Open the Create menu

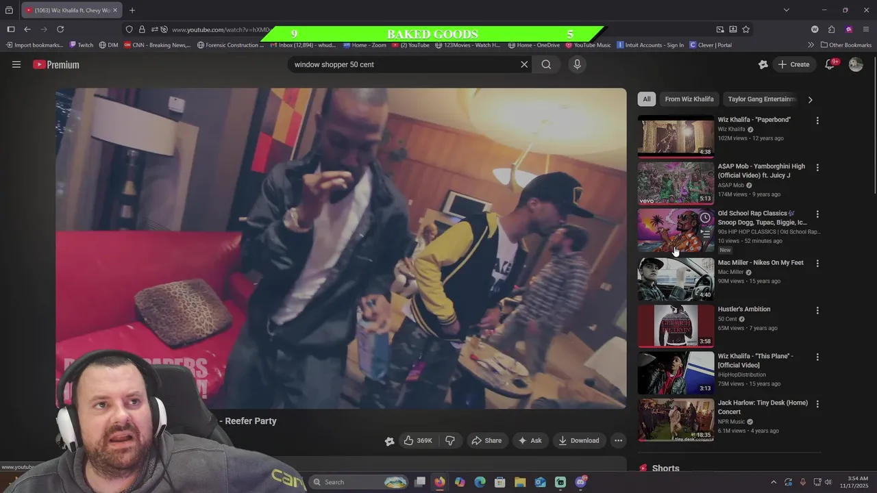click(x=794, y=64)
